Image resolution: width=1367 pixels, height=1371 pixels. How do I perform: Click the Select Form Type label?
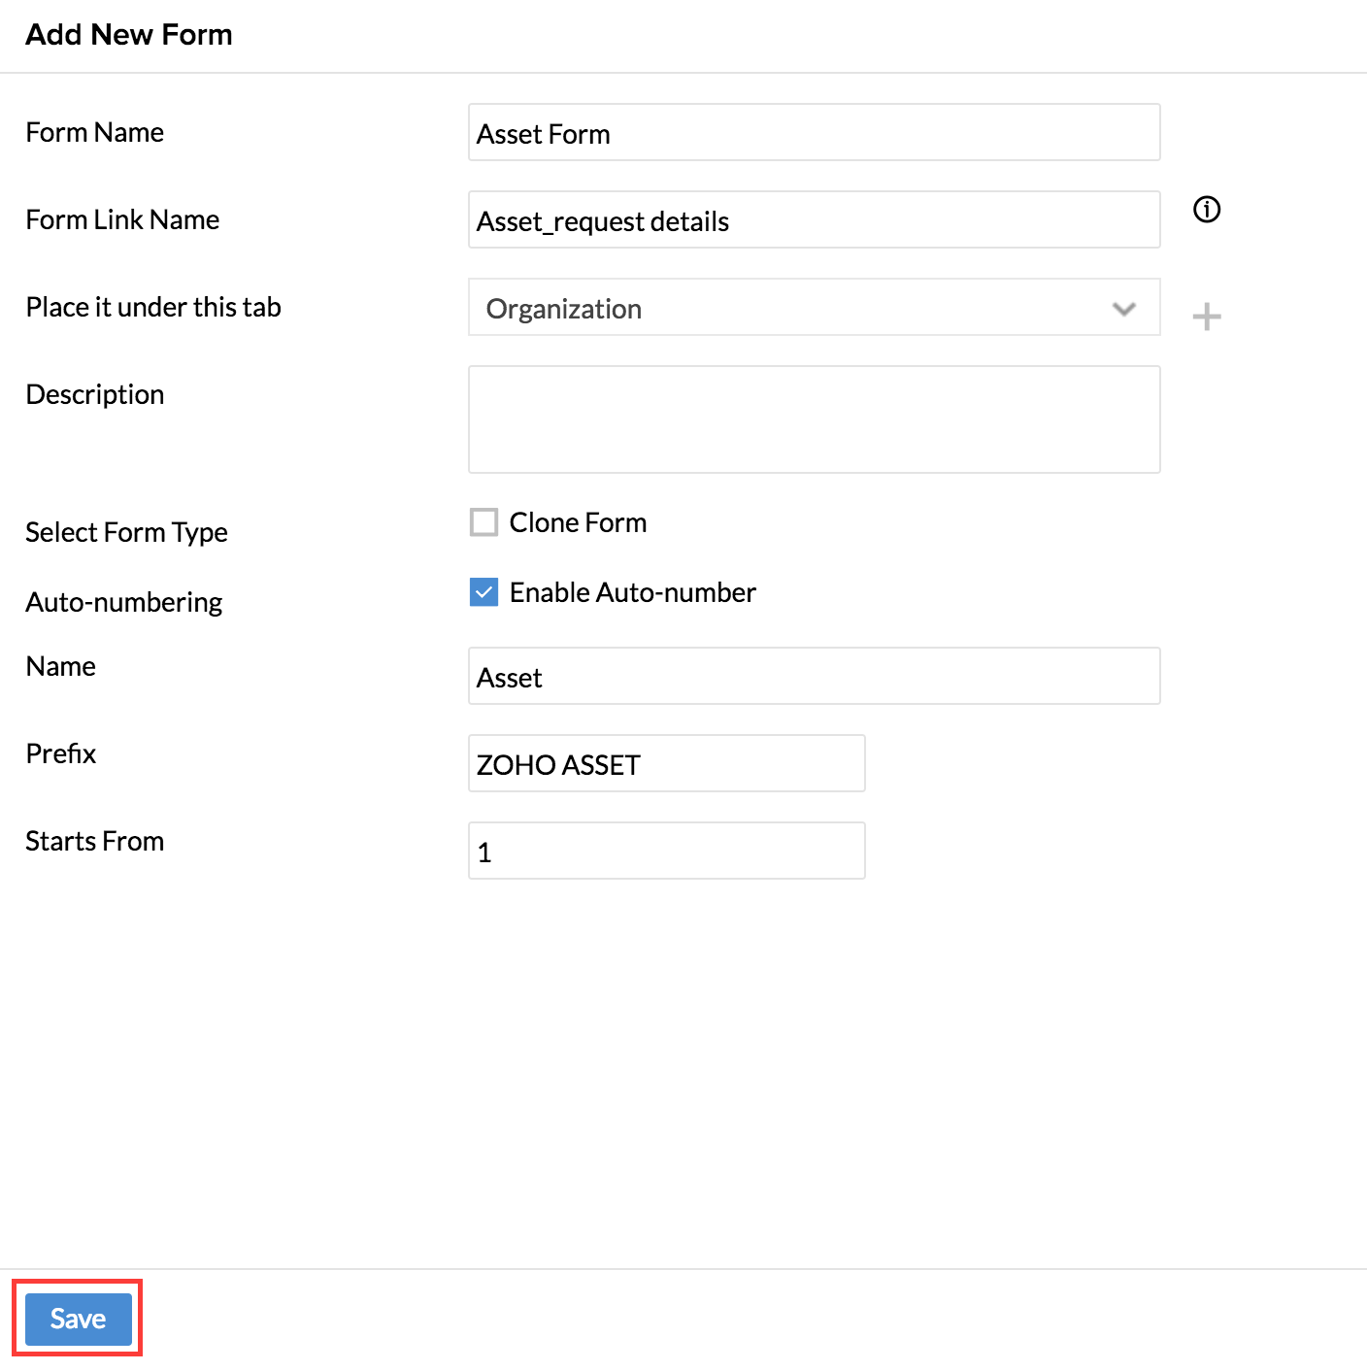tap(126, 532)
